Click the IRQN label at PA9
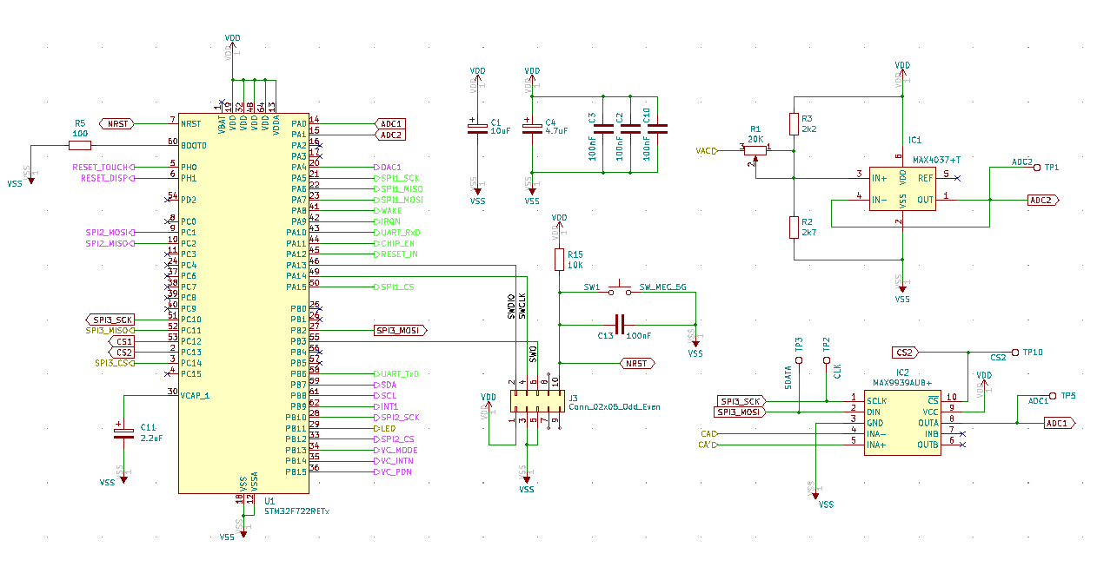 pyautogui.click(x=389, y=221)
